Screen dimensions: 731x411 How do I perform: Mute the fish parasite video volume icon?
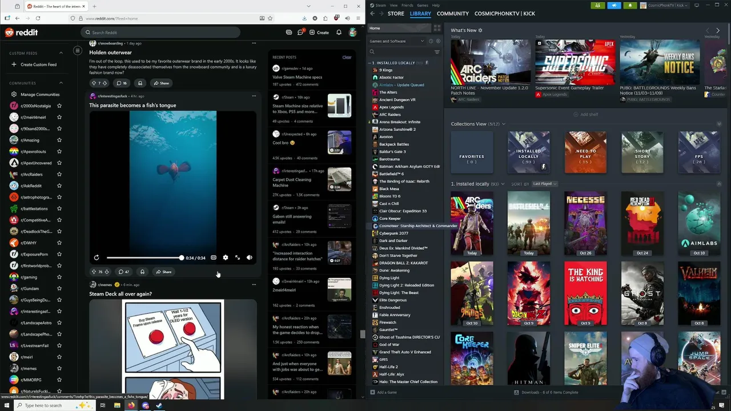tap(250, 258)
